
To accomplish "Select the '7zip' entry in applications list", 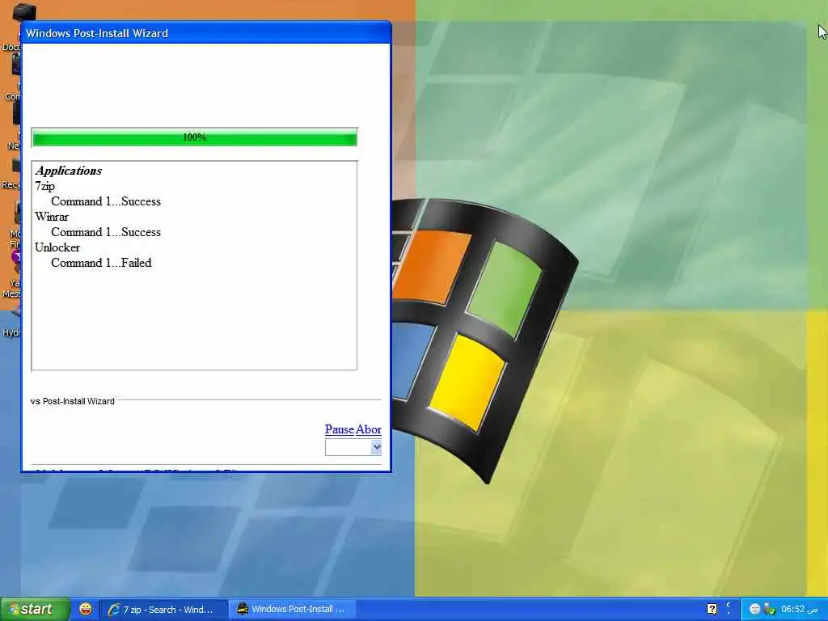I will click(45, 186).
